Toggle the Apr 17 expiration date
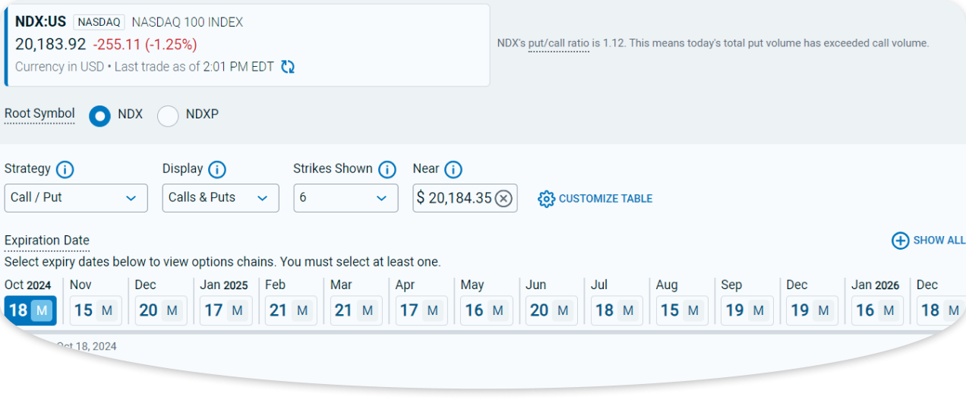This screenshot has height=403, width=966. tap(421, 310)
